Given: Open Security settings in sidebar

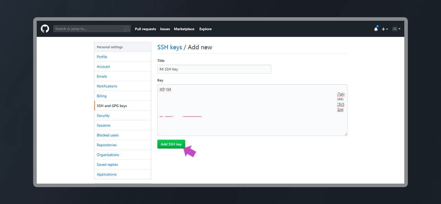Looking at the screenshot, I should coord(122,116).
